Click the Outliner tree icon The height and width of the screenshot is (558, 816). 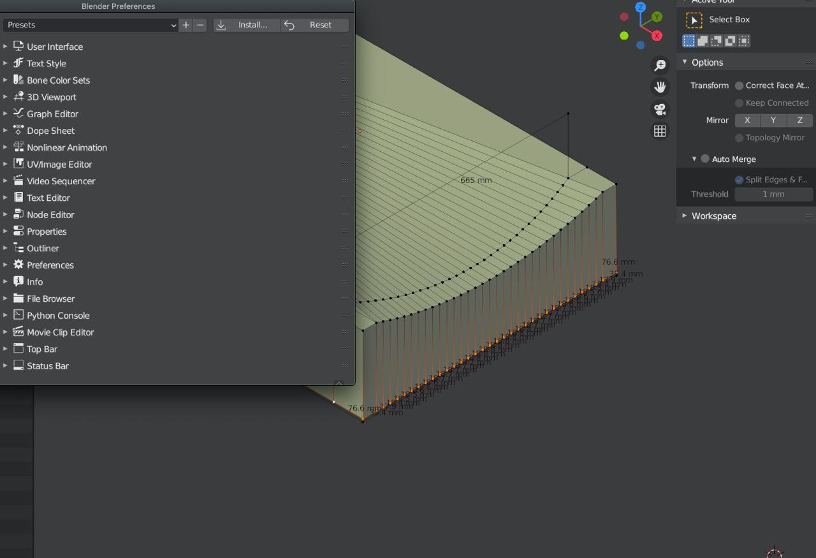(x=18, y=247)
